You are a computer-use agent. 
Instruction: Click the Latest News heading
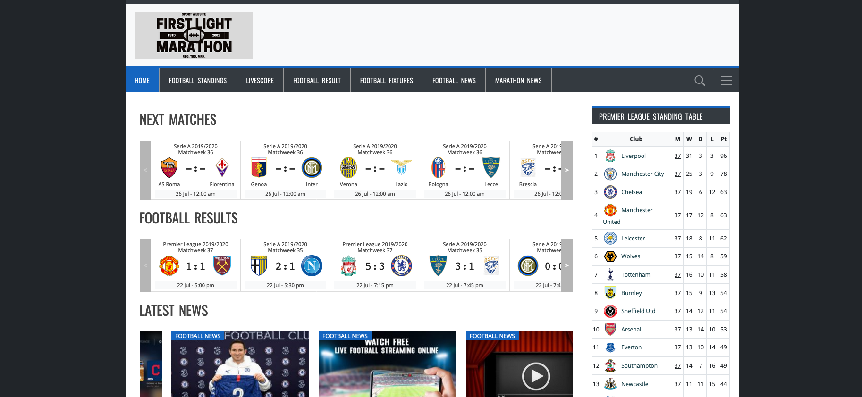[x=174, y=311]
